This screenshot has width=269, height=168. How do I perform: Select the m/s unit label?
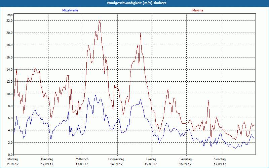click(x=10, y=15)
